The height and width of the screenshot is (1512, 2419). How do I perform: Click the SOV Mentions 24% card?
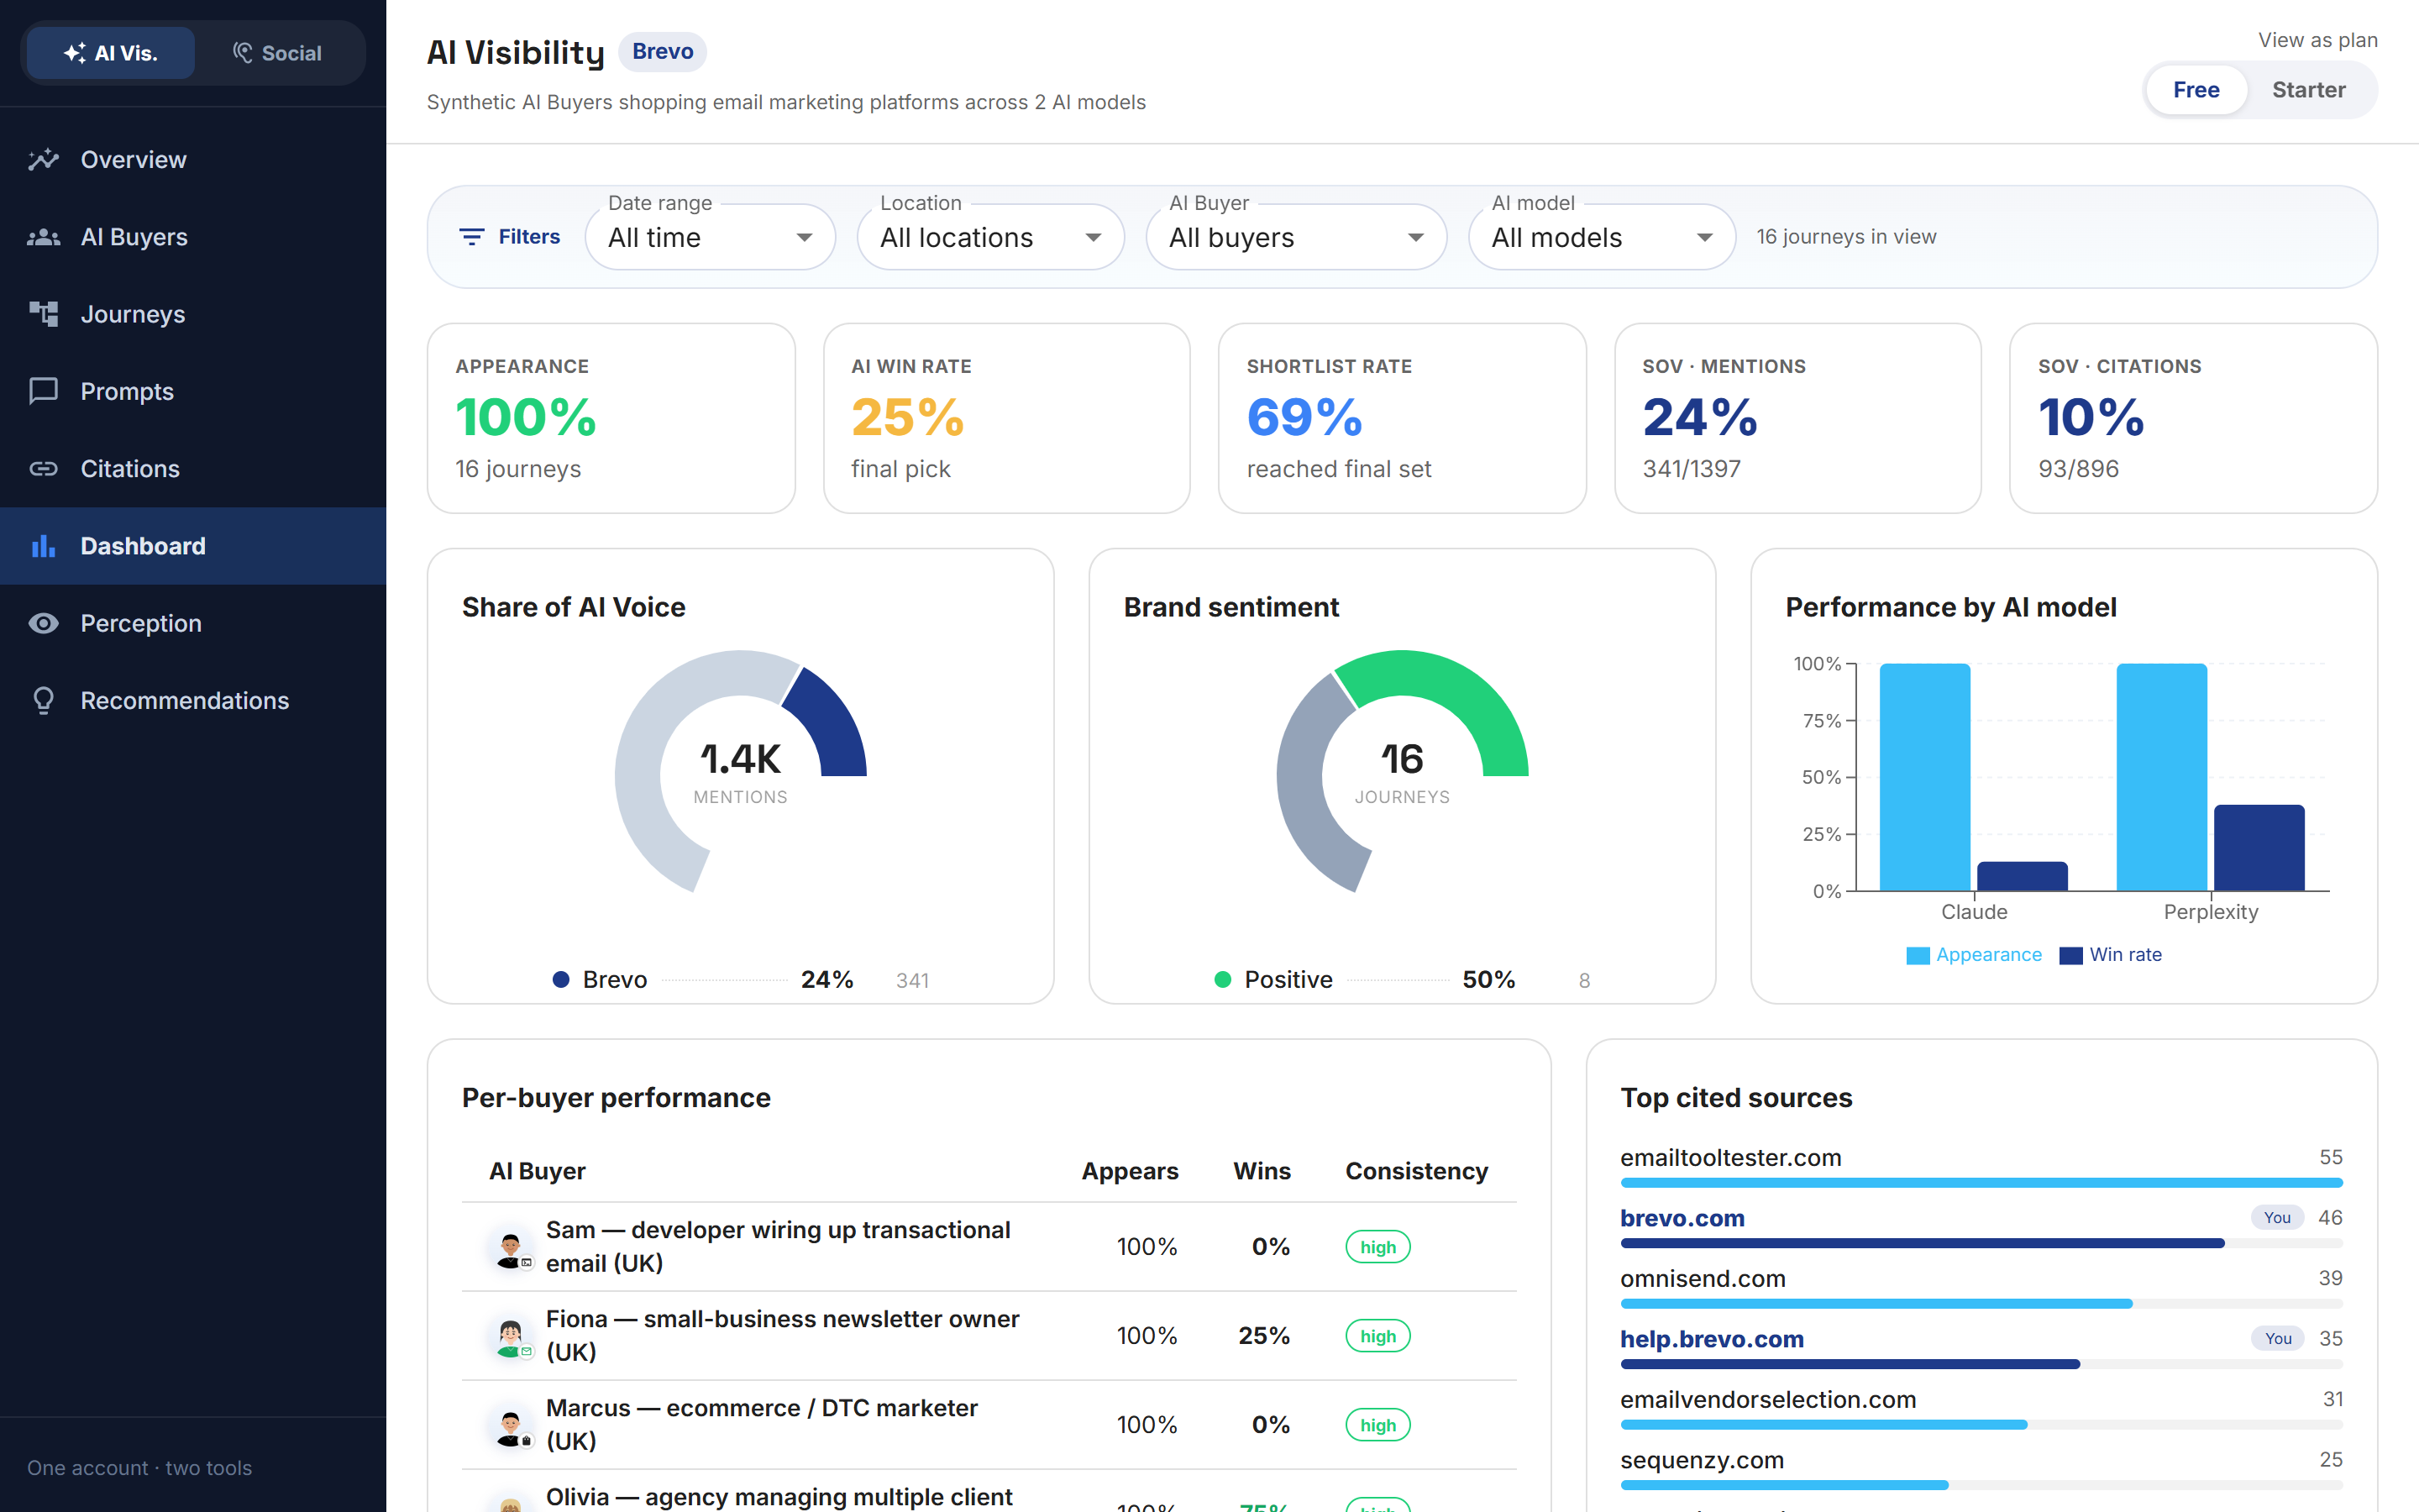pos(1797,418)
